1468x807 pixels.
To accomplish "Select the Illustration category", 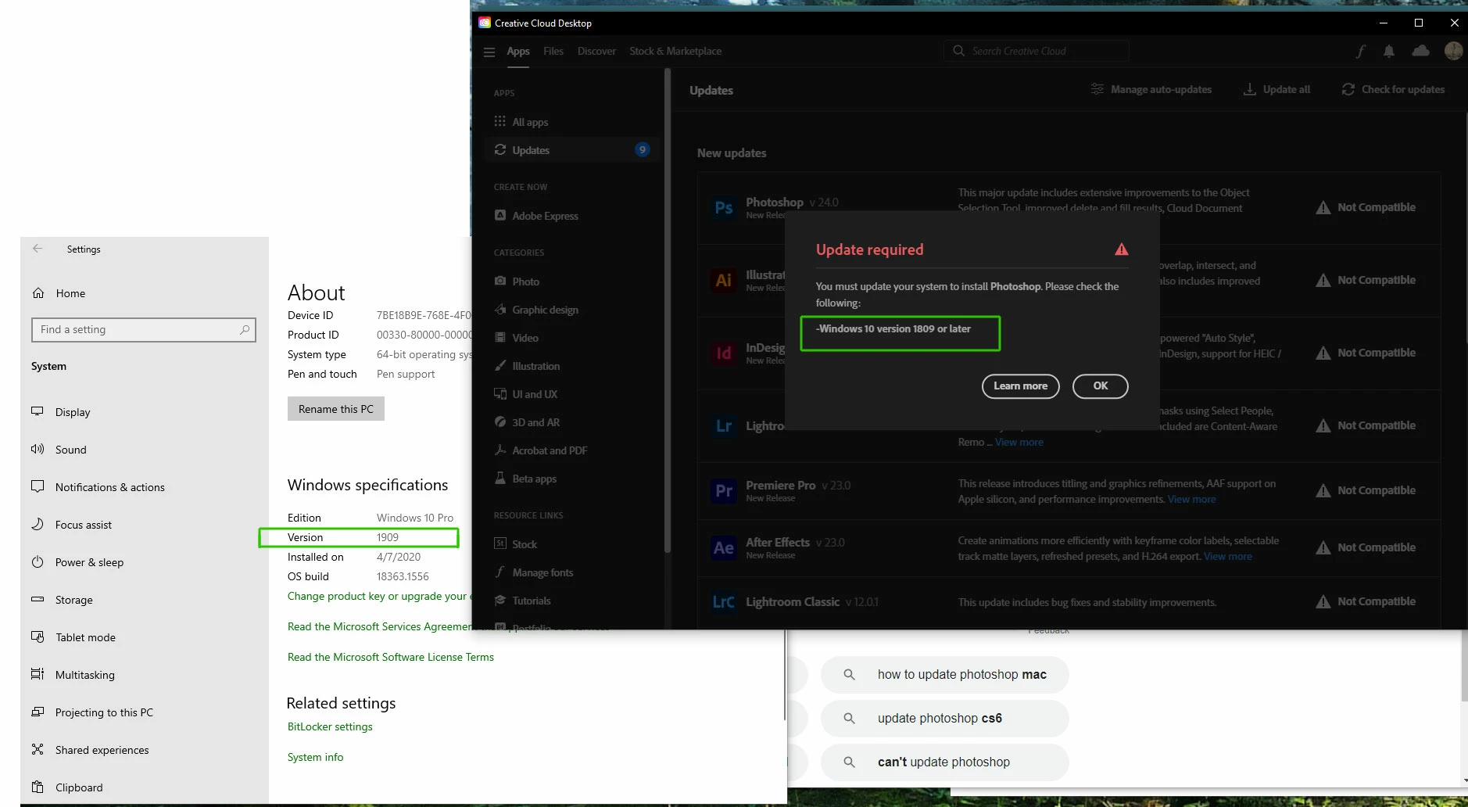I will click(x=571, y=366).
